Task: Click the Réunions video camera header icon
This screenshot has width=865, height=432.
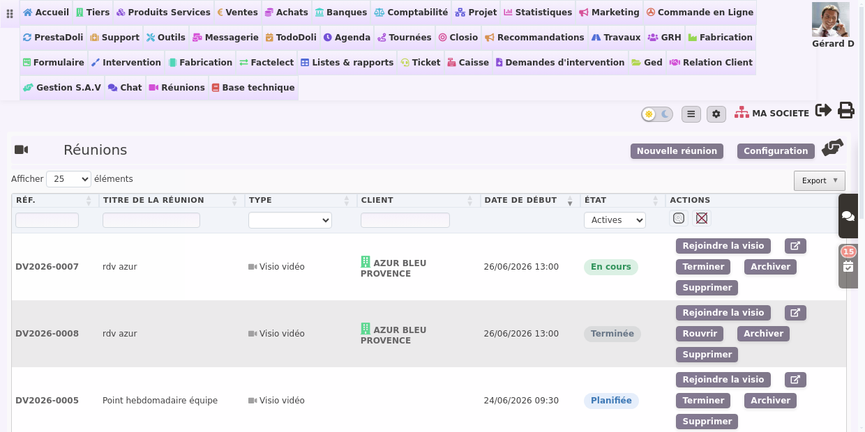Action: 21,150
